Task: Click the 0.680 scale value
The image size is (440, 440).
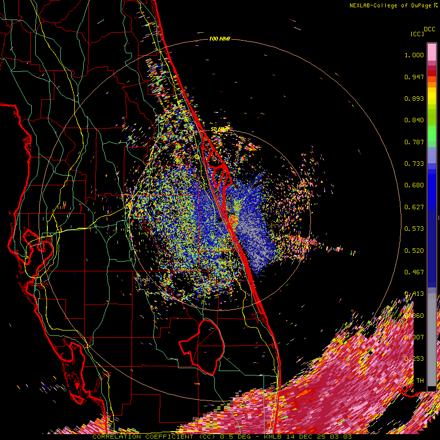Action: tap(414, 185)
